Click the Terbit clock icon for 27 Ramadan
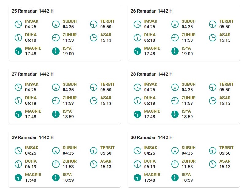The image size is (247, 192). click(94, 87)
